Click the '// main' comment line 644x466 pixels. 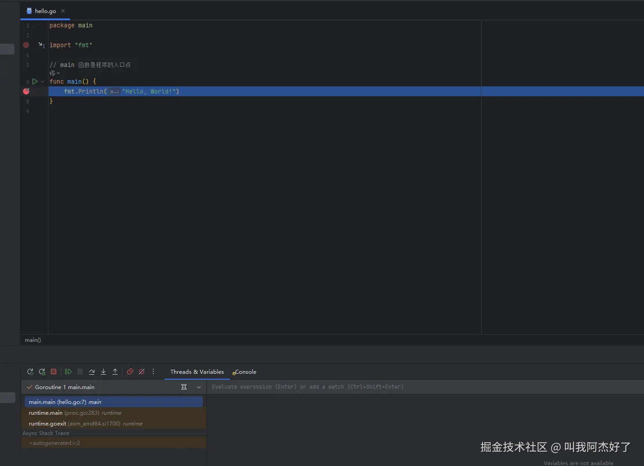tap(90, 65)
